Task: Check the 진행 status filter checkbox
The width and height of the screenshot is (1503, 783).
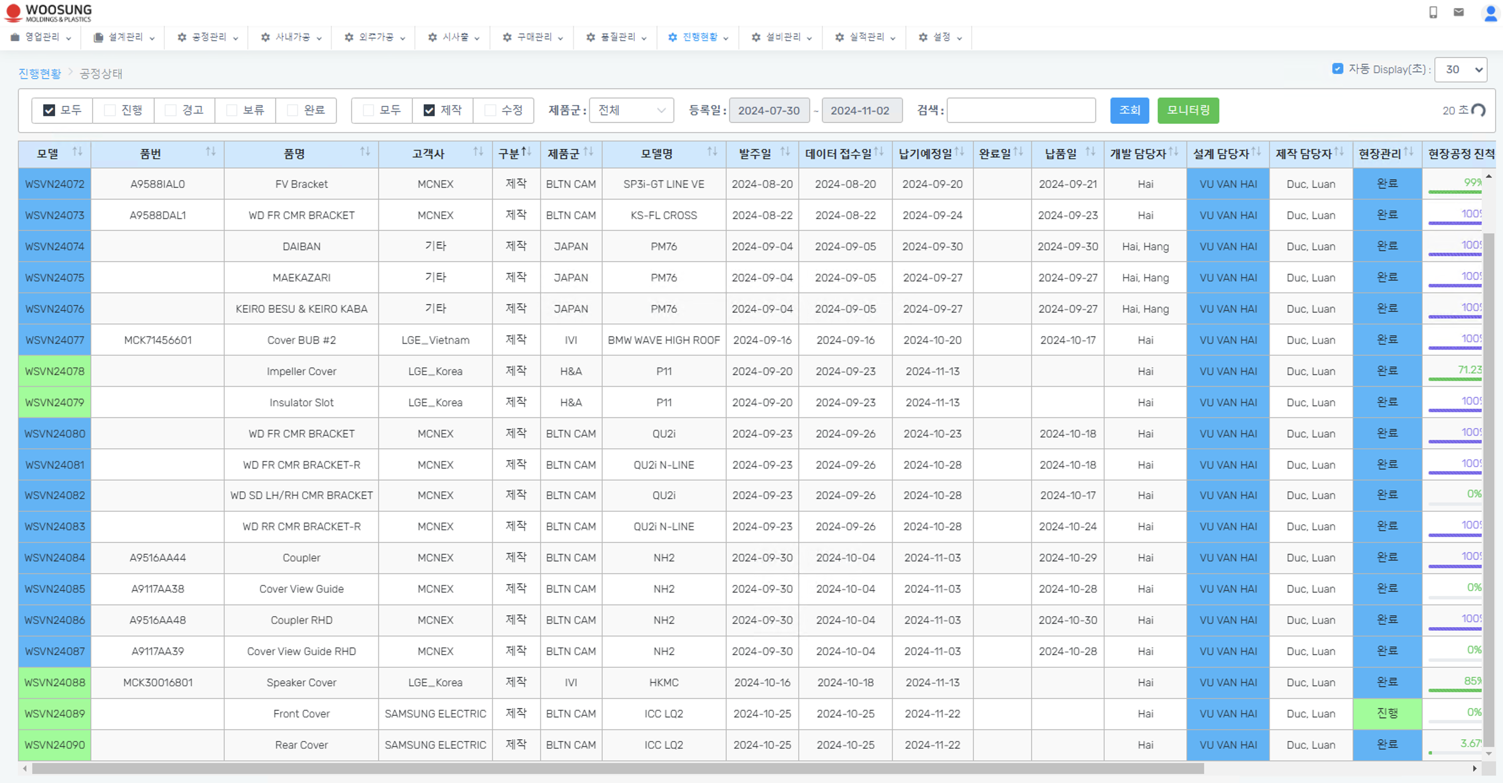Action: [x=110, y=110]
